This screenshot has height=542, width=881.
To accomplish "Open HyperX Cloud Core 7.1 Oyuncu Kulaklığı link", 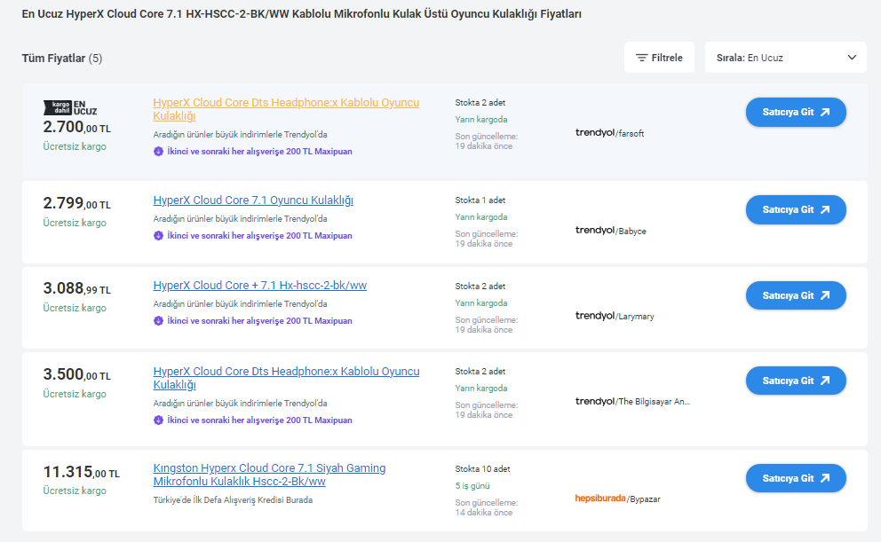I will (253, 200).
